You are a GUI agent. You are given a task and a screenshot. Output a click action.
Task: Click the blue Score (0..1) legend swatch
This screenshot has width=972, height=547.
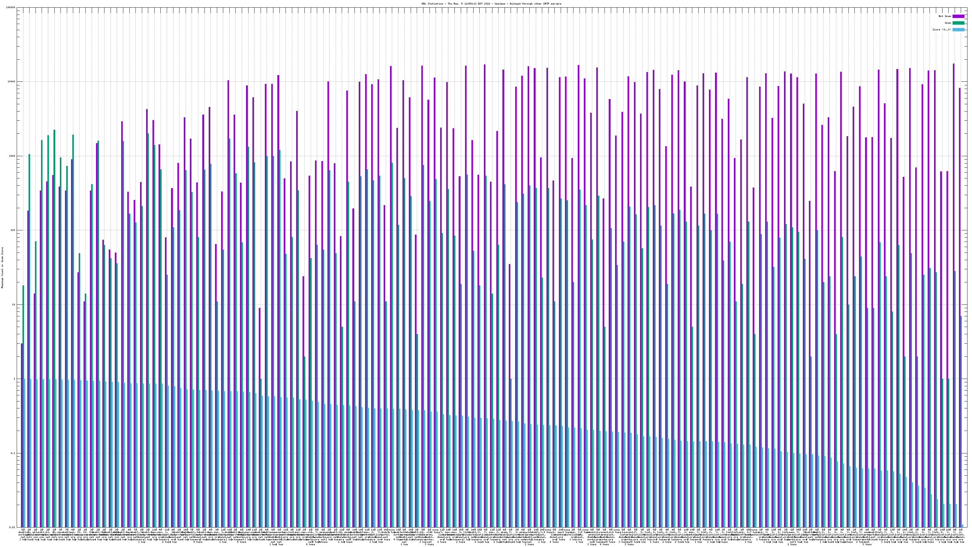pos(958,29)
